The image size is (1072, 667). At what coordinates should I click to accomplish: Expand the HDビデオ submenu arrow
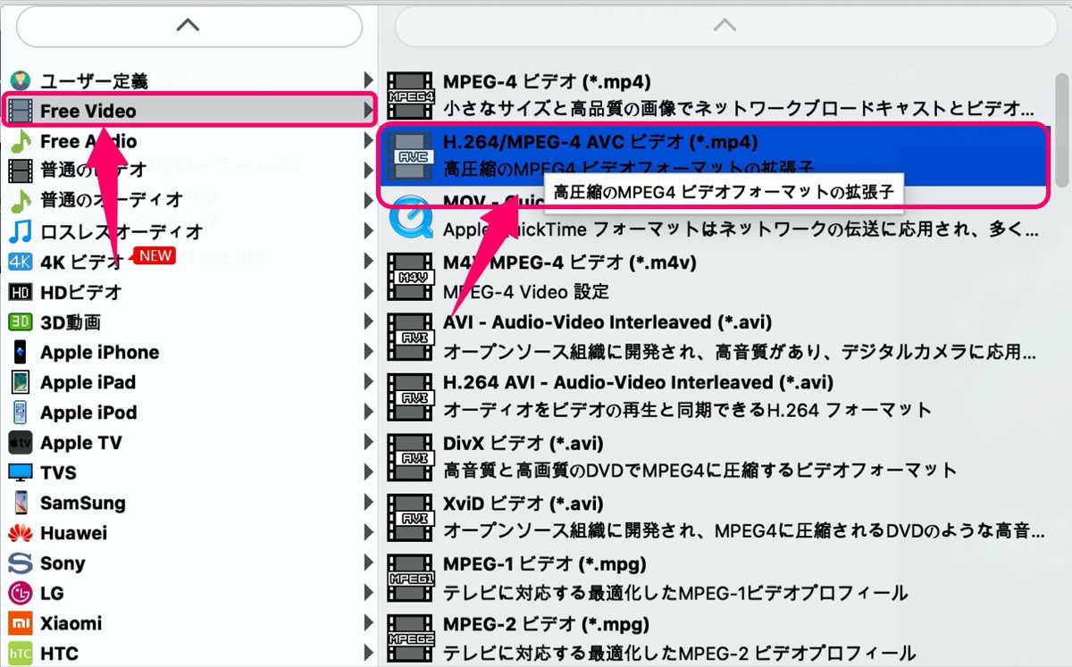pos(368,292)
